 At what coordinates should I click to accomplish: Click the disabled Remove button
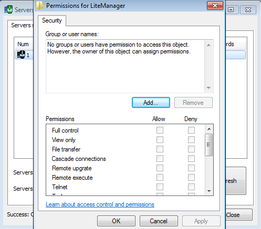(193, 103)
